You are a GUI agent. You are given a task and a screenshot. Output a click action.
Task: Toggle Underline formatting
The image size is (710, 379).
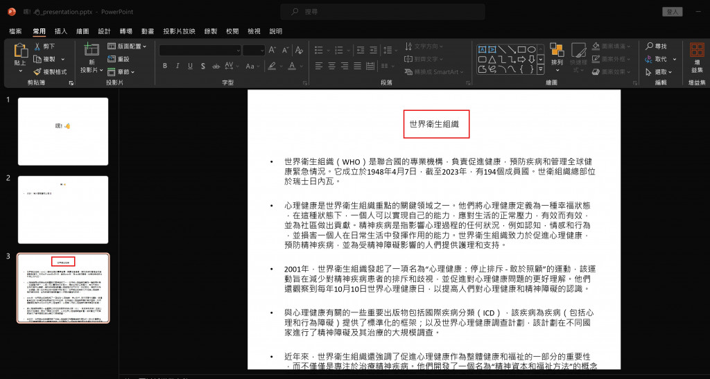coord(190,66)
